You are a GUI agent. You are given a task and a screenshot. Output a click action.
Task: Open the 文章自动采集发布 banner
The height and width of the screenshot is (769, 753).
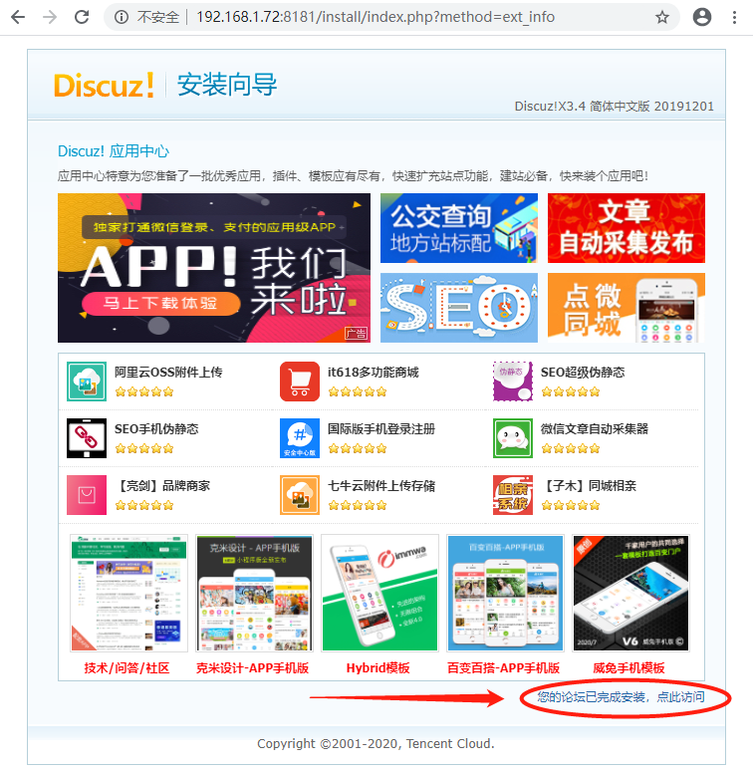pyautogui.click(x=627, y=228)
